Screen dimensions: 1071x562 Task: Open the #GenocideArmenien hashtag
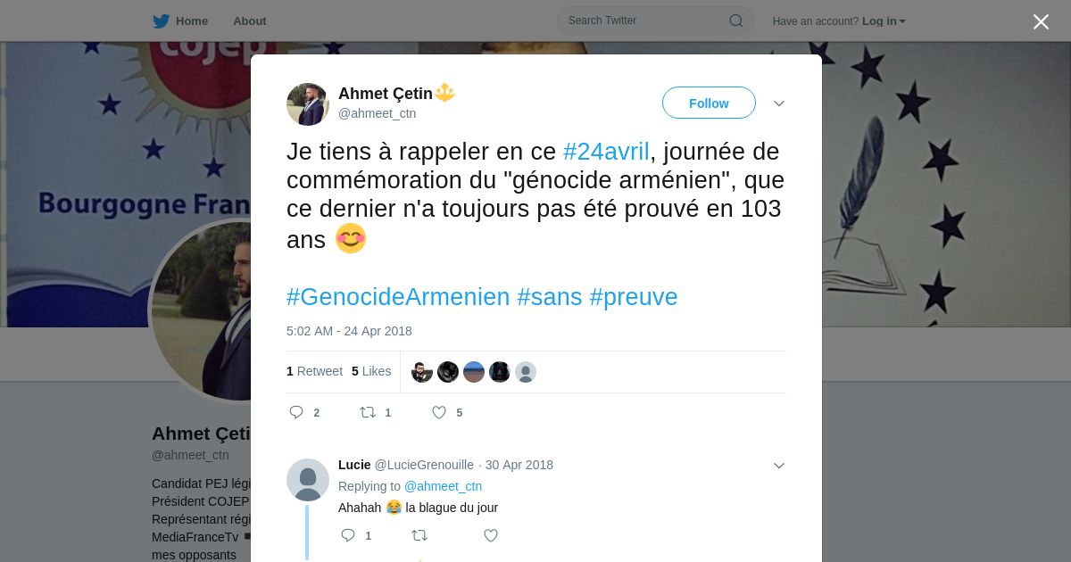pyautogui.click(x=398, y=297)
